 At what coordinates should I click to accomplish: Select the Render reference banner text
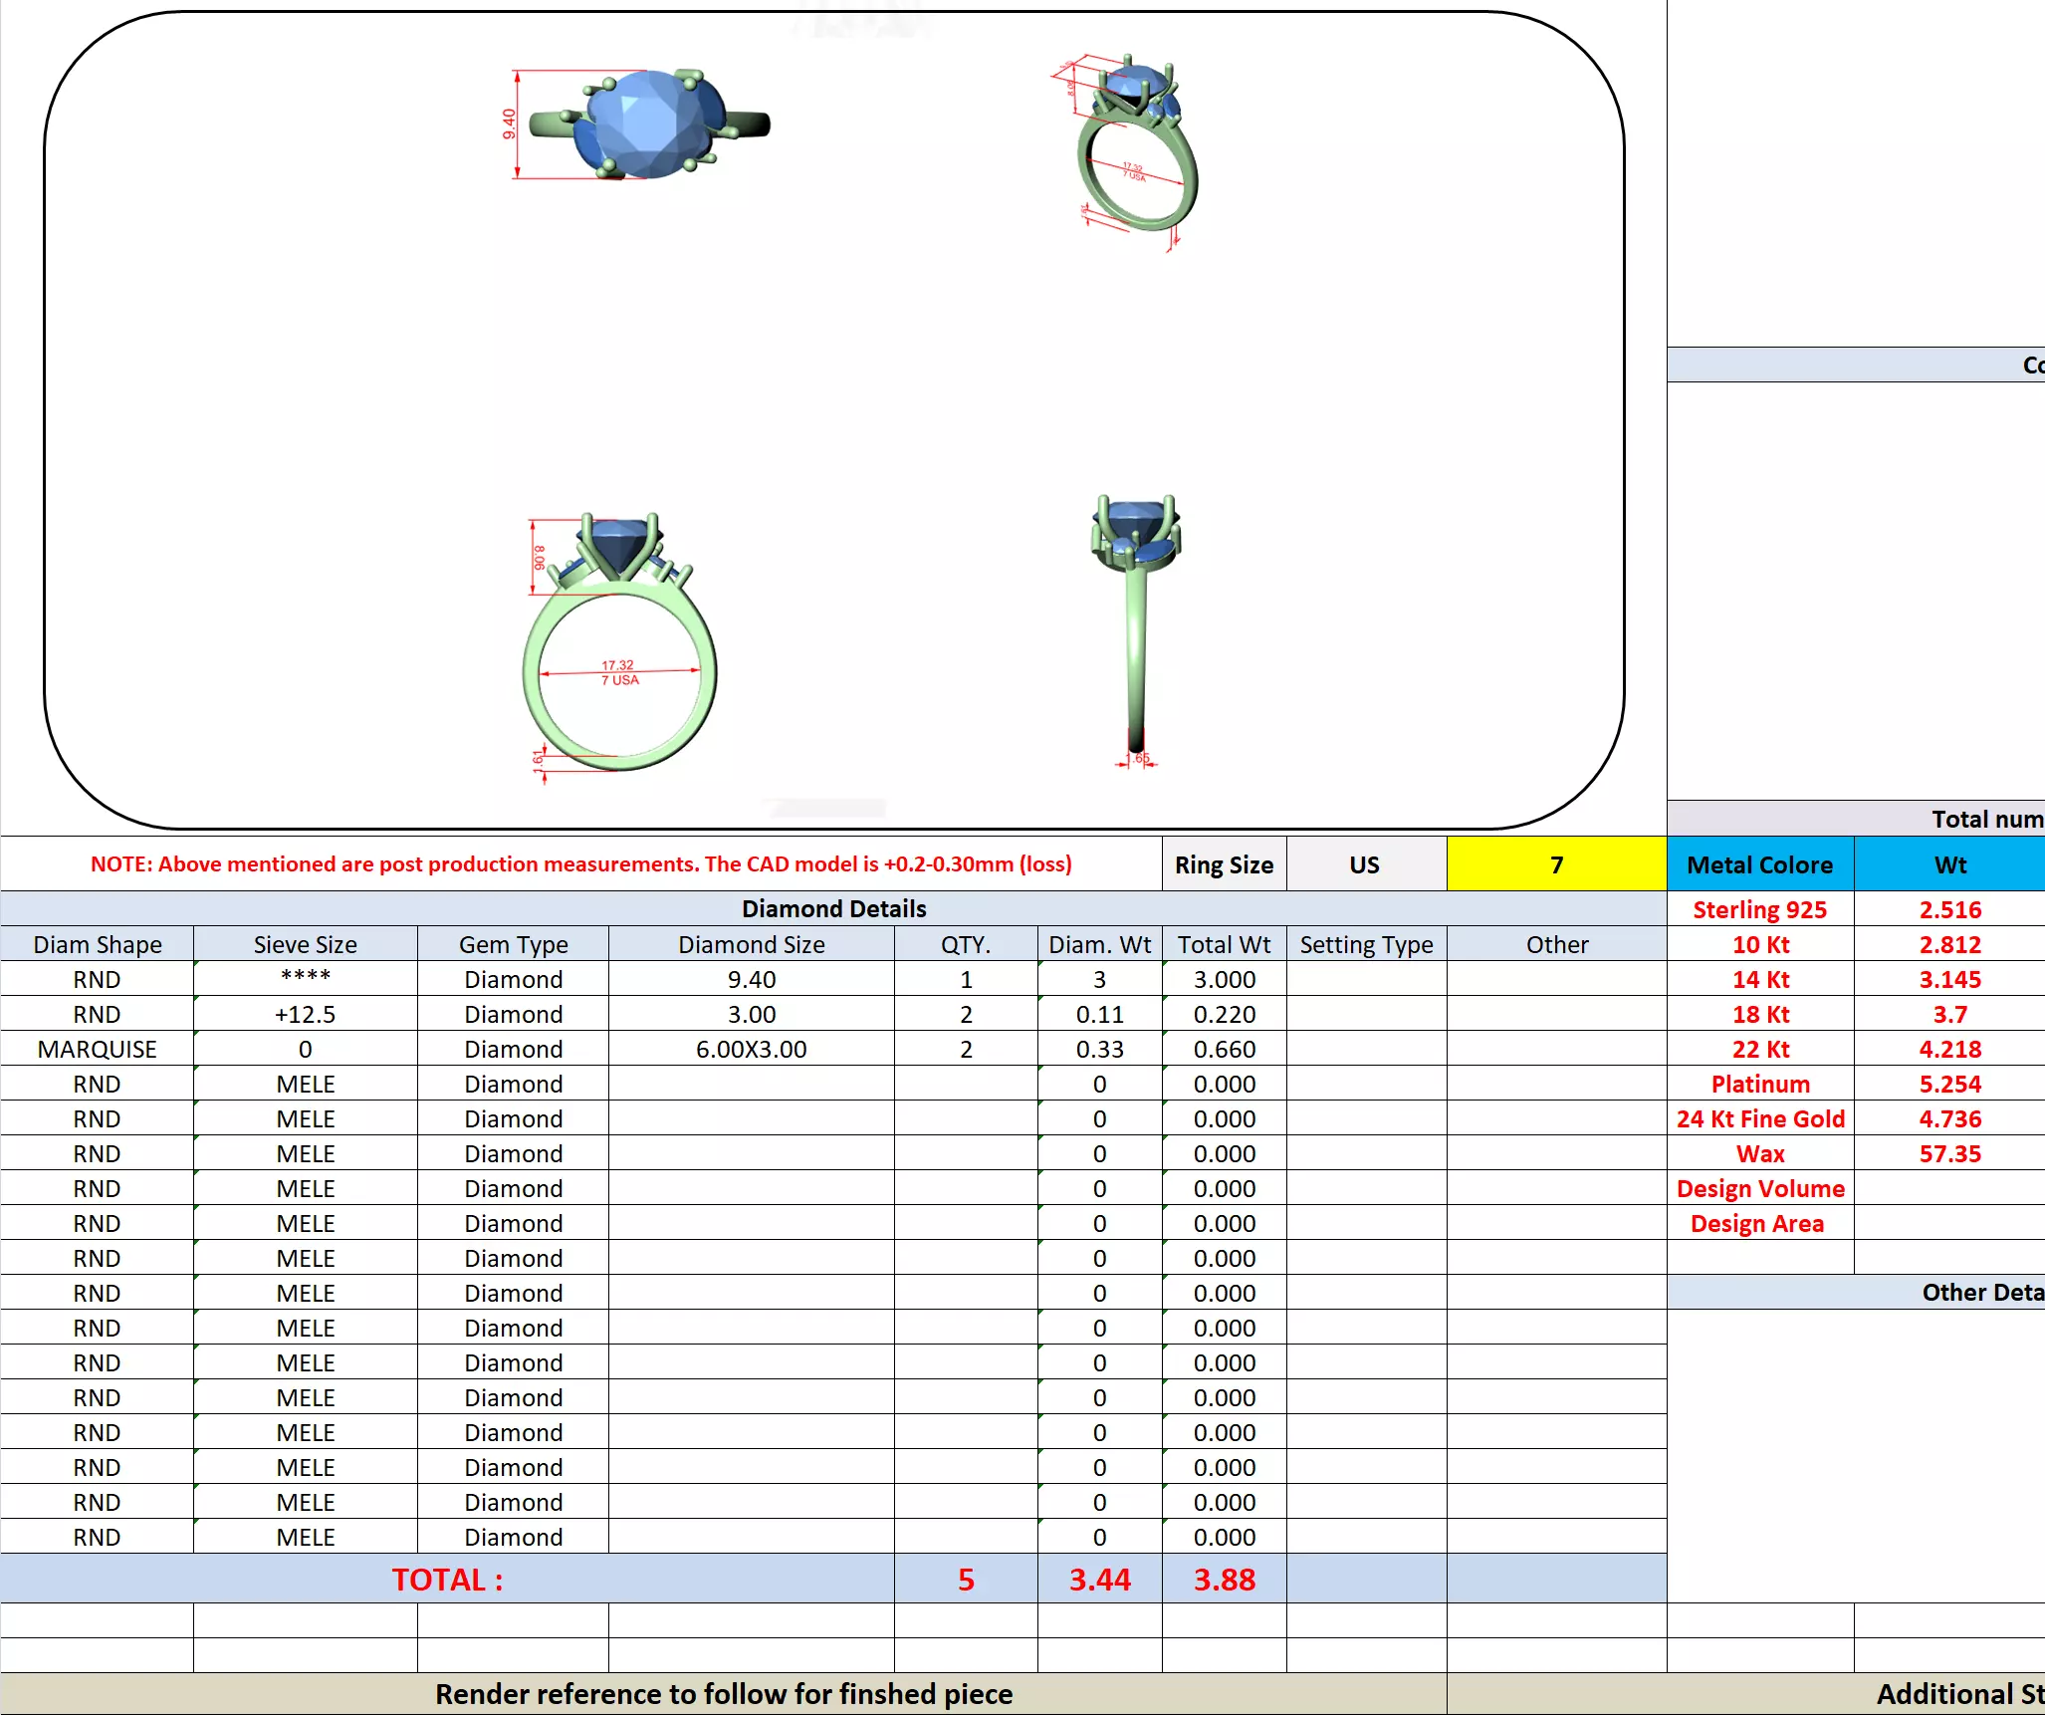tap(723, 1694)
